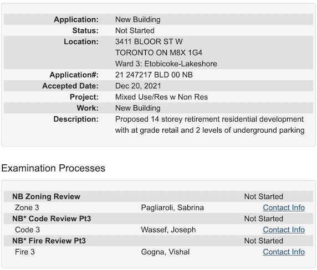This screenshot has width=317, height=270.
Task: Select the NB* Fire Review Pt3 heading
Action: coord(49,241)
